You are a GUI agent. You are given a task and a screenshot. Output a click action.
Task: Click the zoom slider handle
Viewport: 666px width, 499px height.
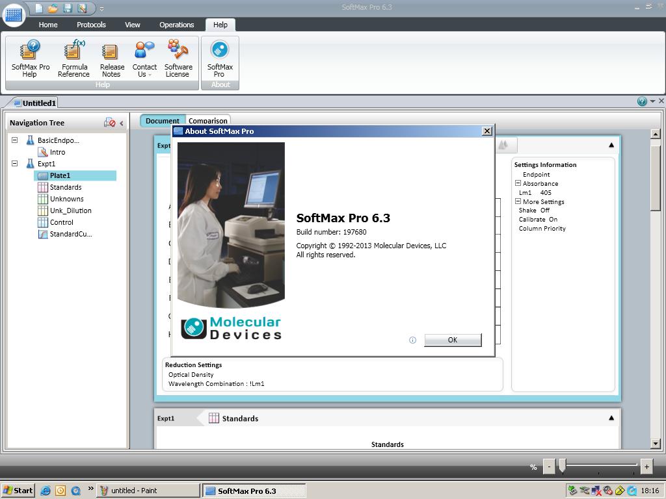click(x=563, y=466)
